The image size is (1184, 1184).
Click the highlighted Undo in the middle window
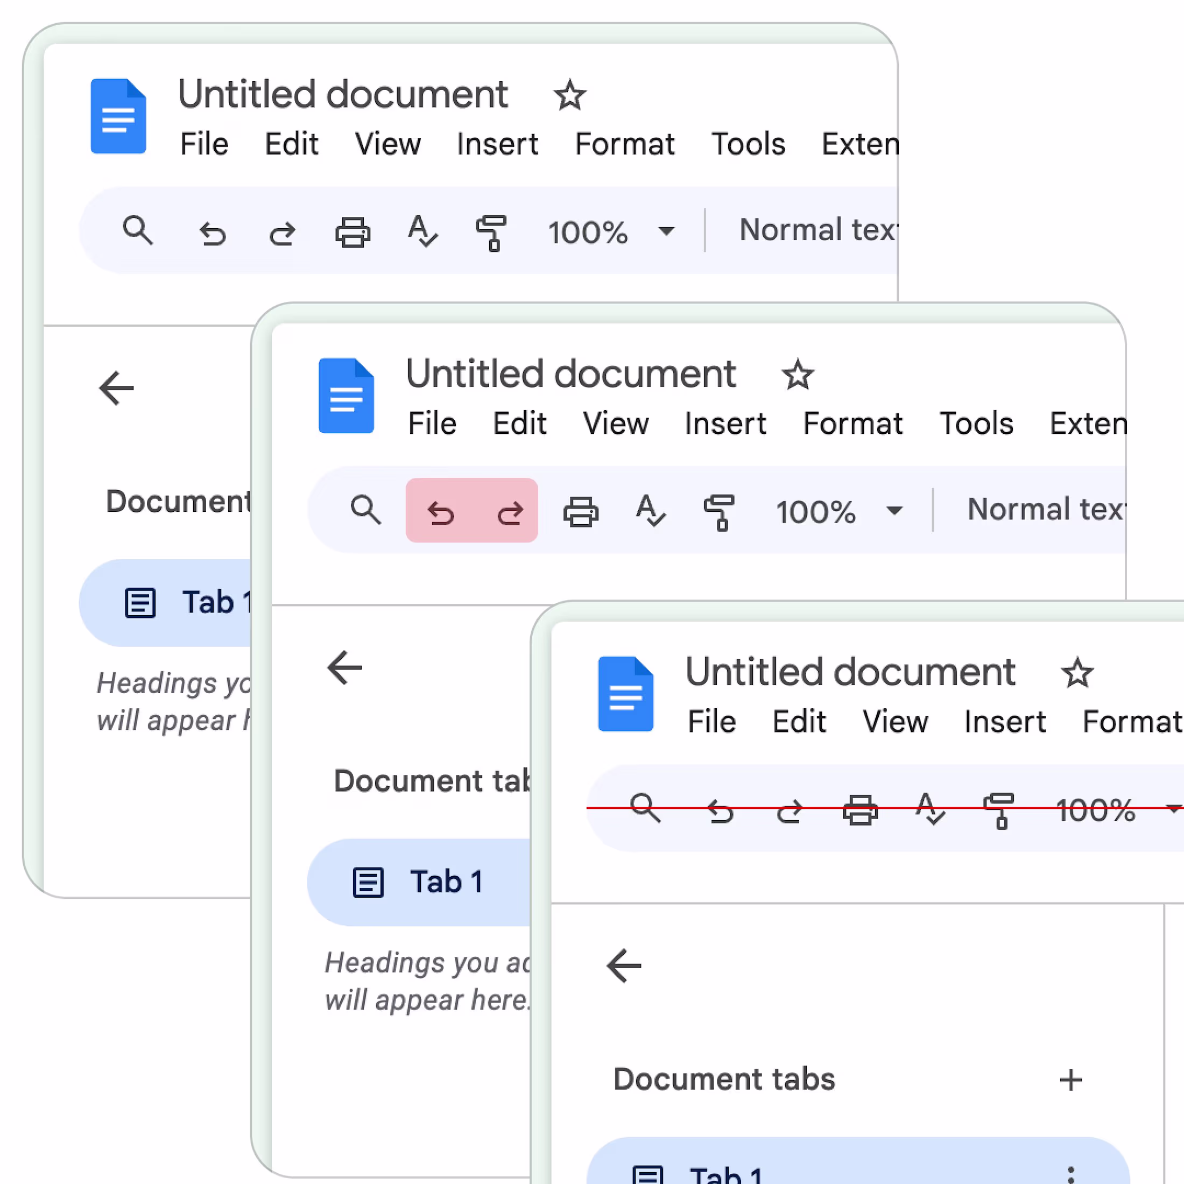pyautogui.click(x=441, y=513)
